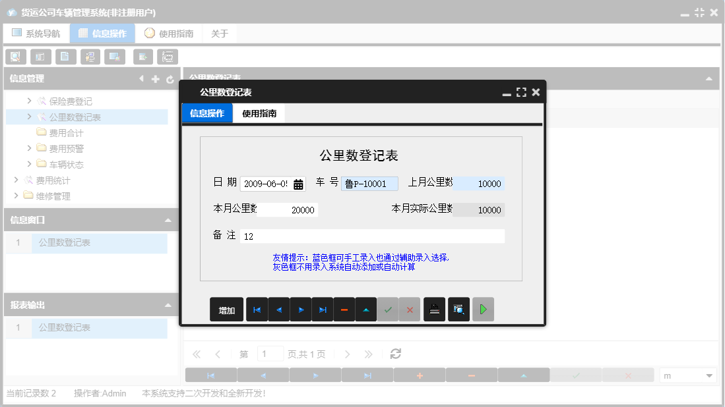Expand the 费用统计 tree item
Image resolution: width=725 pixels, height=407 pixels.
tap(16, 179)
